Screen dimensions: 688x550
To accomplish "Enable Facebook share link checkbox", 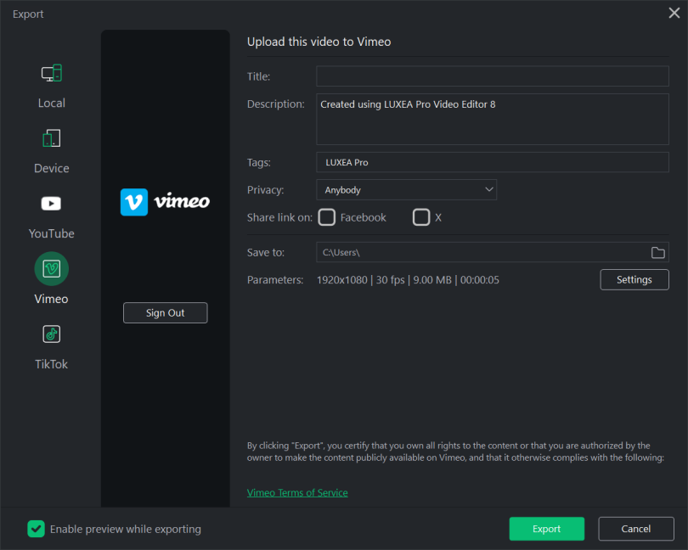I will point(327,217).
